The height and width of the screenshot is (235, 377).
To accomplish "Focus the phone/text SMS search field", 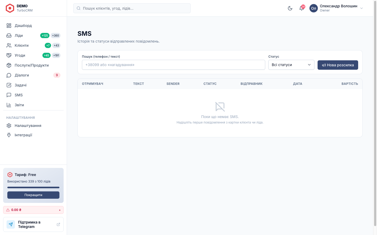I will 174,65.
